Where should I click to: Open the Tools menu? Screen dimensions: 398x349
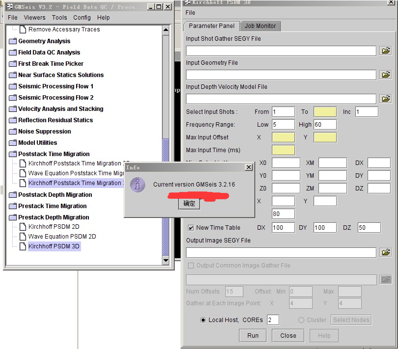pyautogui.click(x=59, y=18)
